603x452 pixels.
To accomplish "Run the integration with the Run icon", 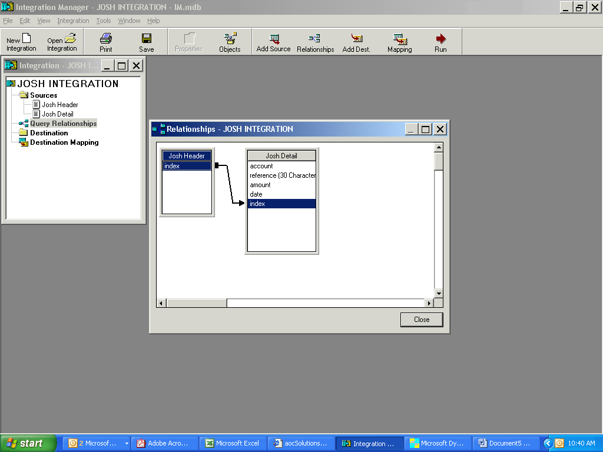I will click(440, 41).
